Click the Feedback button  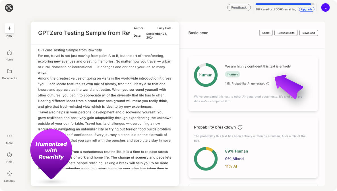point(239,8)
